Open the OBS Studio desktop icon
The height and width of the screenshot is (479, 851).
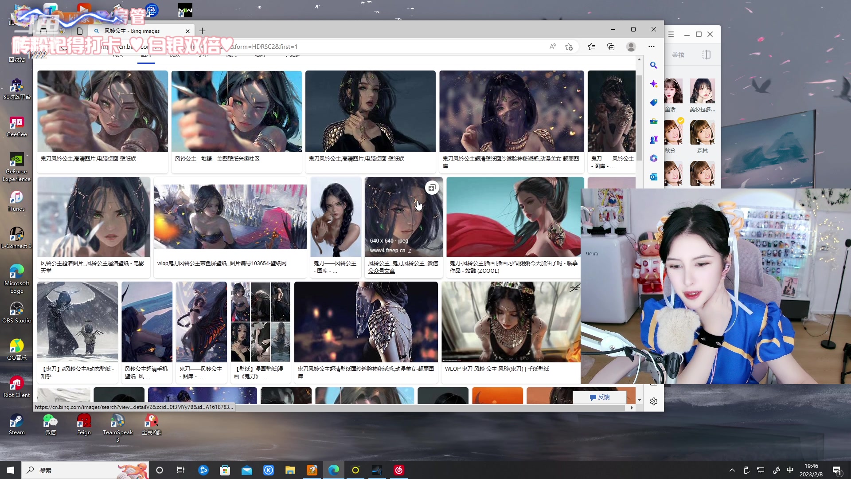click(17, 313)
